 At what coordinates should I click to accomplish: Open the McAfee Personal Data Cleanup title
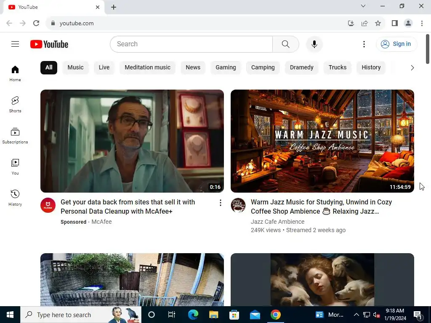click(x=128, y=207)
